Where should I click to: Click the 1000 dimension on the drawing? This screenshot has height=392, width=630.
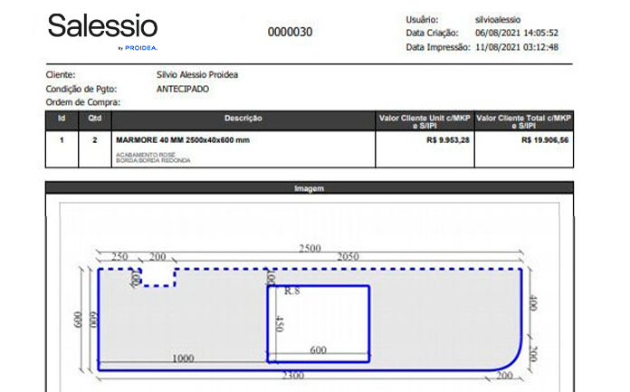(183, 359)
